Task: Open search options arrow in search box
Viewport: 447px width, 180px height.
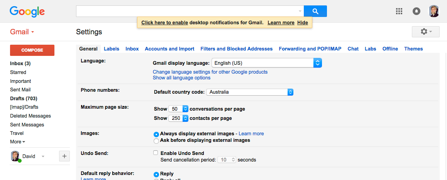Action: [300, 11]
